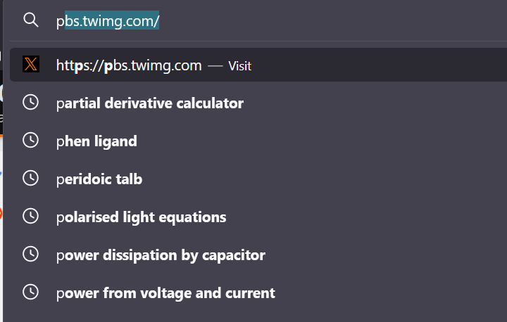Click clock icon beside power dissipation by capacitor
This screenshot has width=507, height=322.
click(x=31, y=255)
